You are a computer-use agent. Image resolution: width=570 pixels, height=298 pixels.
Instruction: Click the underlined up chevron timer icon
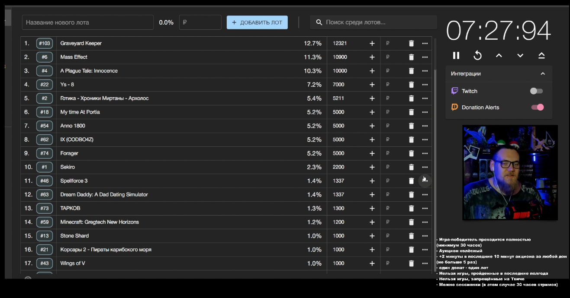click(x=541, y=55)
